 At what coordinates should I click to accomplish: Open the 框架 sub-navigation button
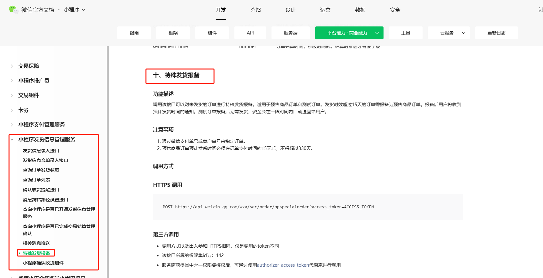(173, 33)
